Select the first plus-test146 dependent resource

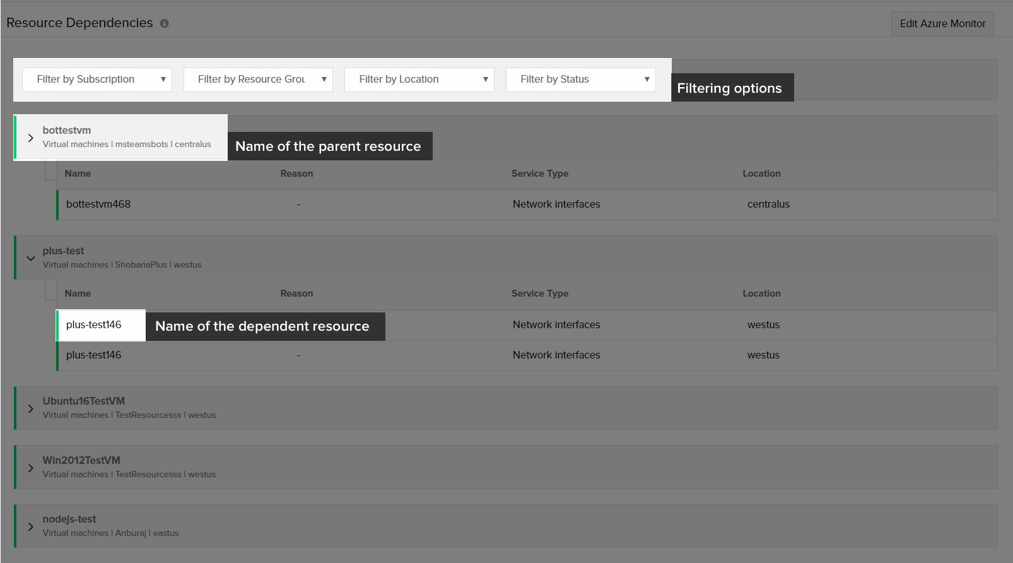point(94,325)
